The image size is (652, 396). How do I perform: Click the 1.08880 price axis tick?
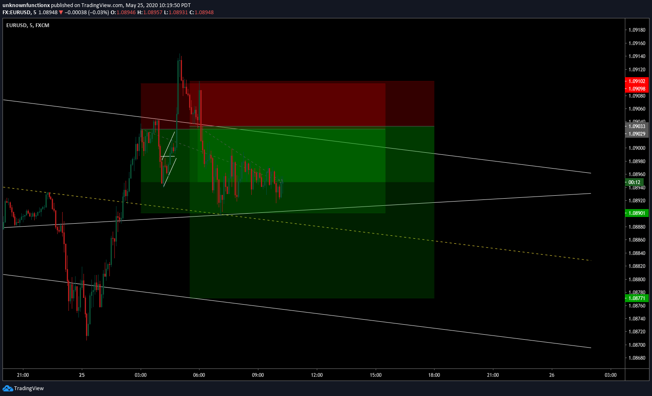[637, 227]
